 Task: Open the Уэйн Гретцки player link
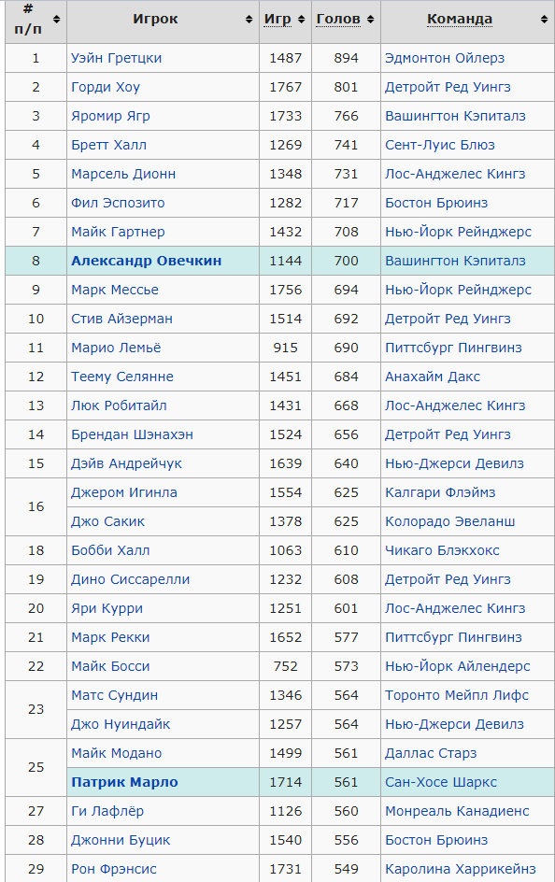click(x=117, y=58)
